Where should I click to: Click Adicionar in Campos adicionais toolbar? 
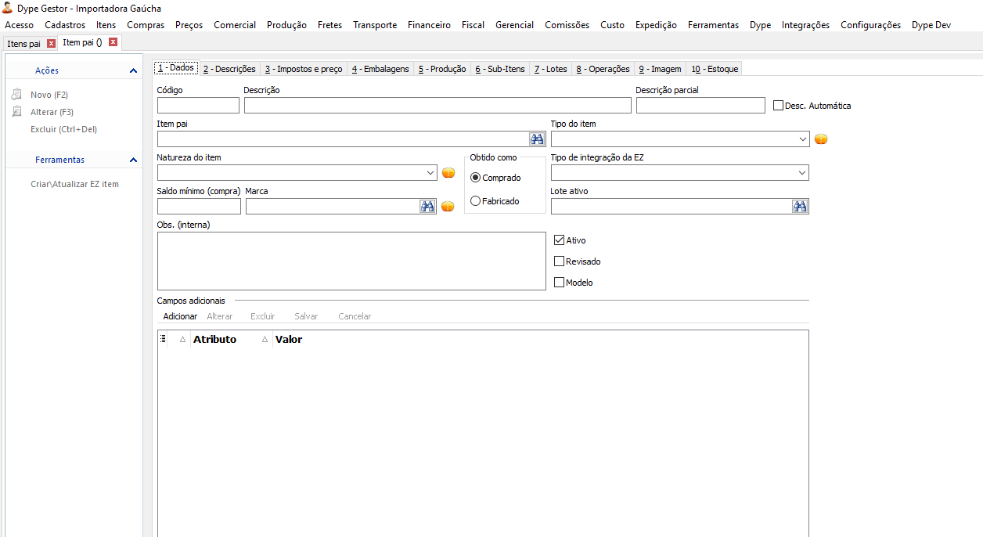[180, 316]
